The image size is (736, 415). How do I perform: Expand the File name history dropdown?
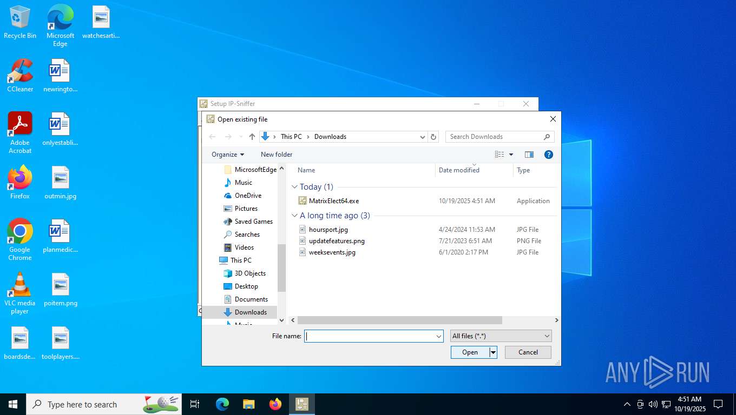[x=439, y=336]
